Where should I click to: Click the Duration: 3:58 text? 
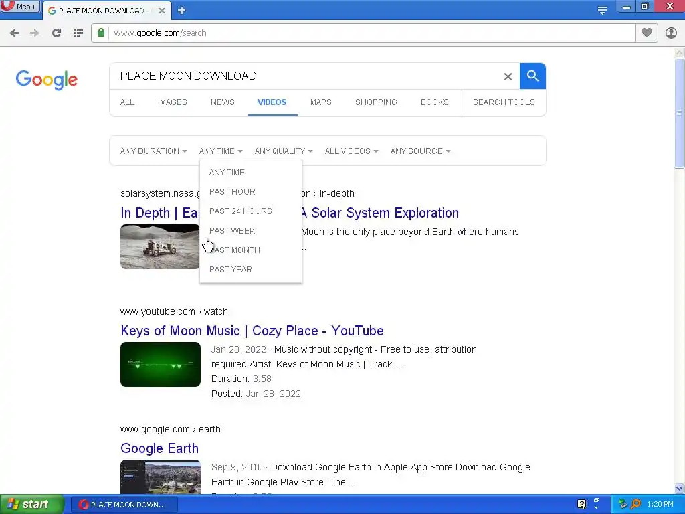coord(241,379)
